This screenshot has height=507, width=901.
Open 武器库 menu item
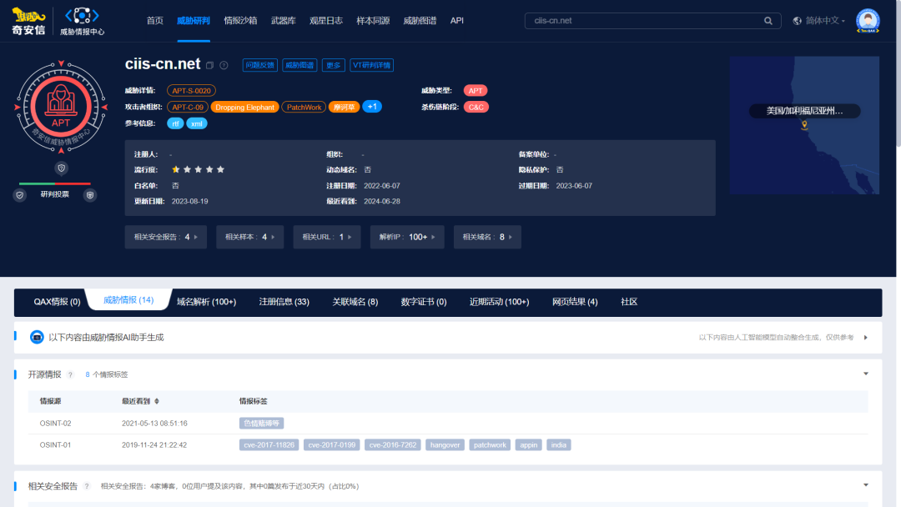pos(284,21)
